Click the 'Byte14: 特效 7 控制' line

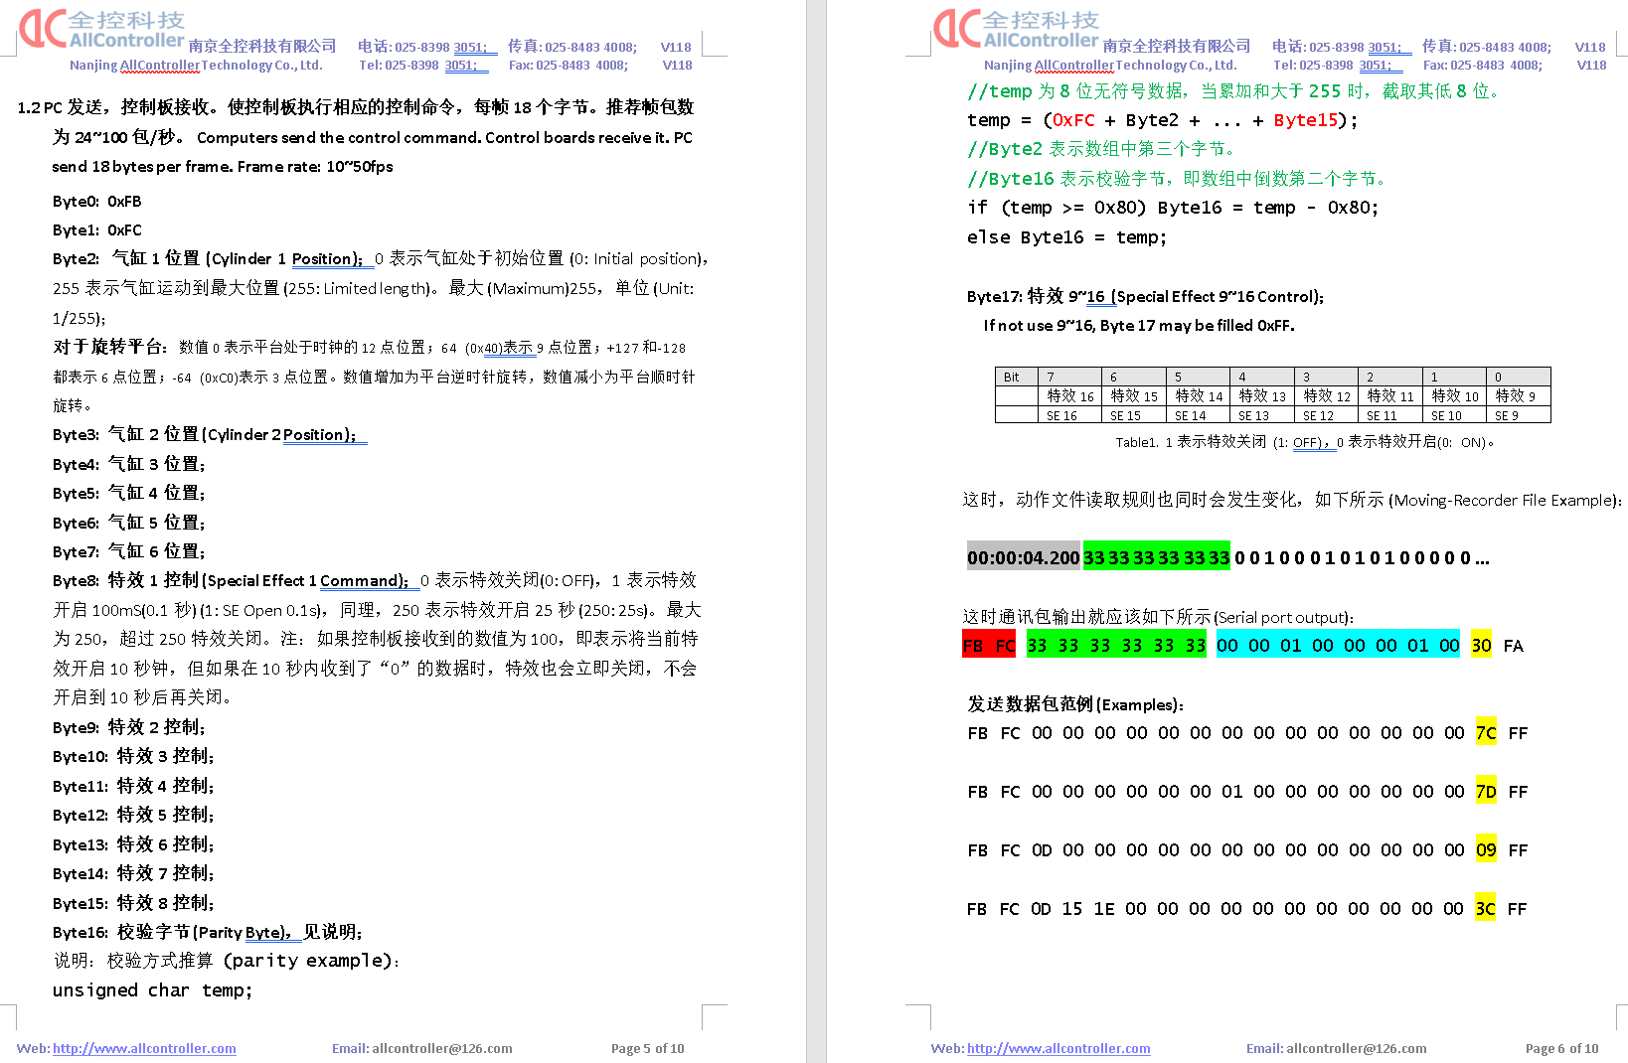(x=134, y=873)
